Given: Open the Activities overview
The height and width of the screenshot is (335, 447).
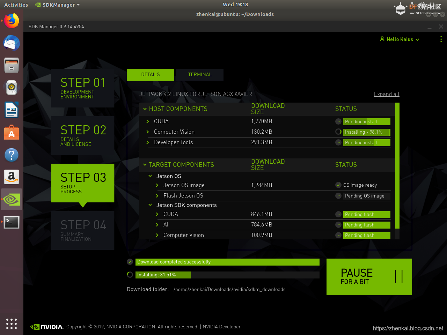Looking at the screenshot, I should pos(16,5).
